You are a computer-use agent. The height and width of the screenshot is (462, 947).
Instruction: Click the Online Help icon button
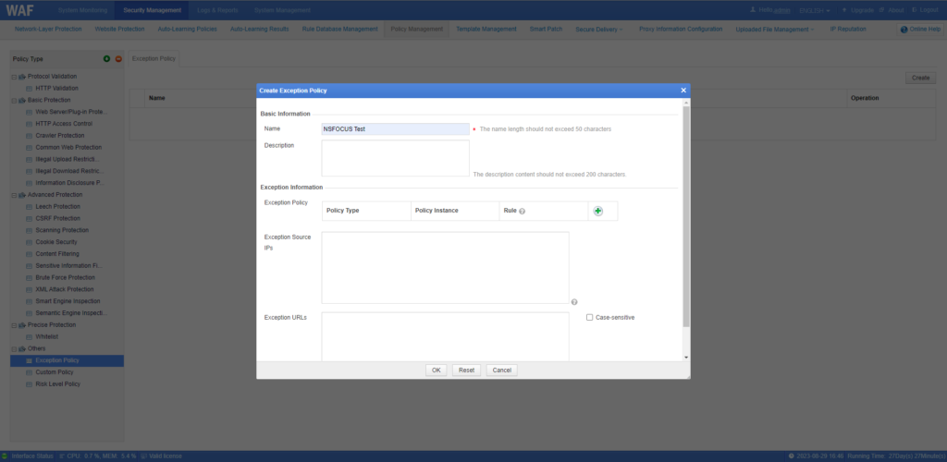click(x=920, y=30)
